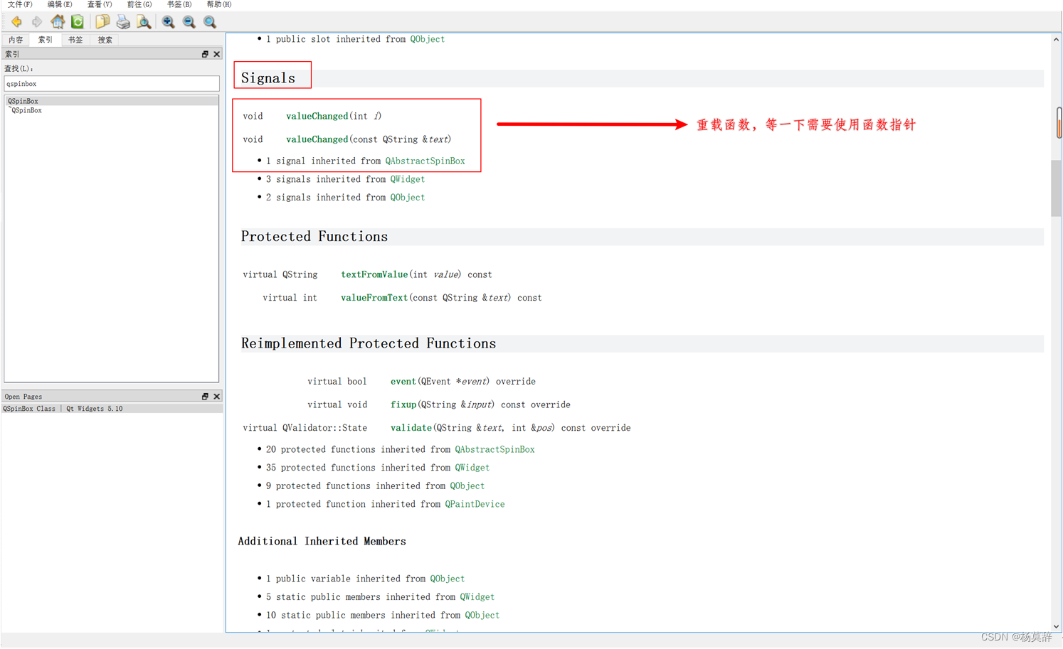Open the 书签(B) menu
The image size is (1063, 649).
(x=179, y=4)
